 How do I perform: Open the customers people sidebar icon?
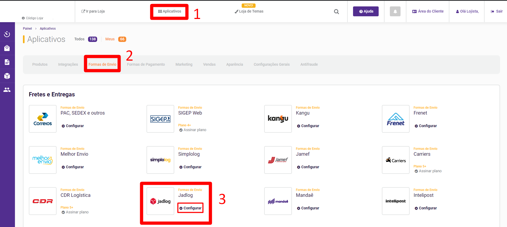7,90
